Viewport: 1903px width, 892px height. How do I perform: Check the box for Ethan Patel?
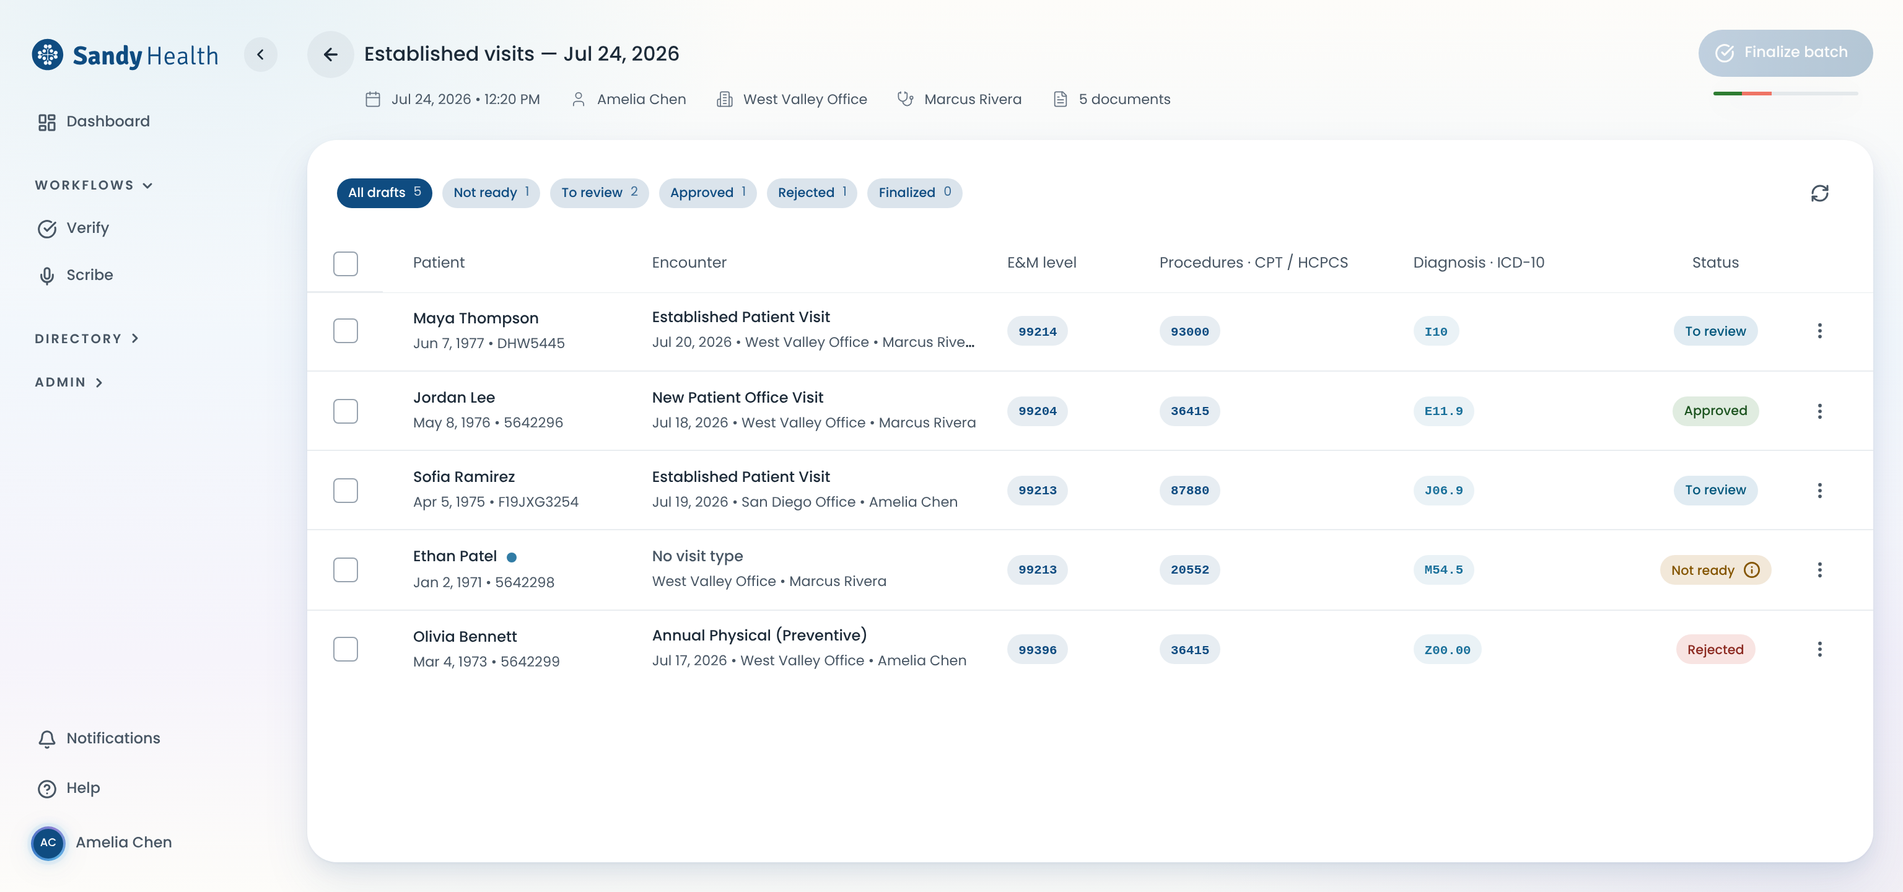coord(345,569)
